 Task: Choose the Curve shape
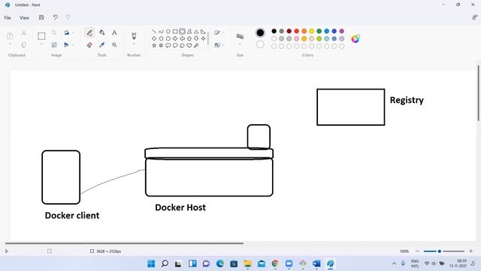click(161, 32)
